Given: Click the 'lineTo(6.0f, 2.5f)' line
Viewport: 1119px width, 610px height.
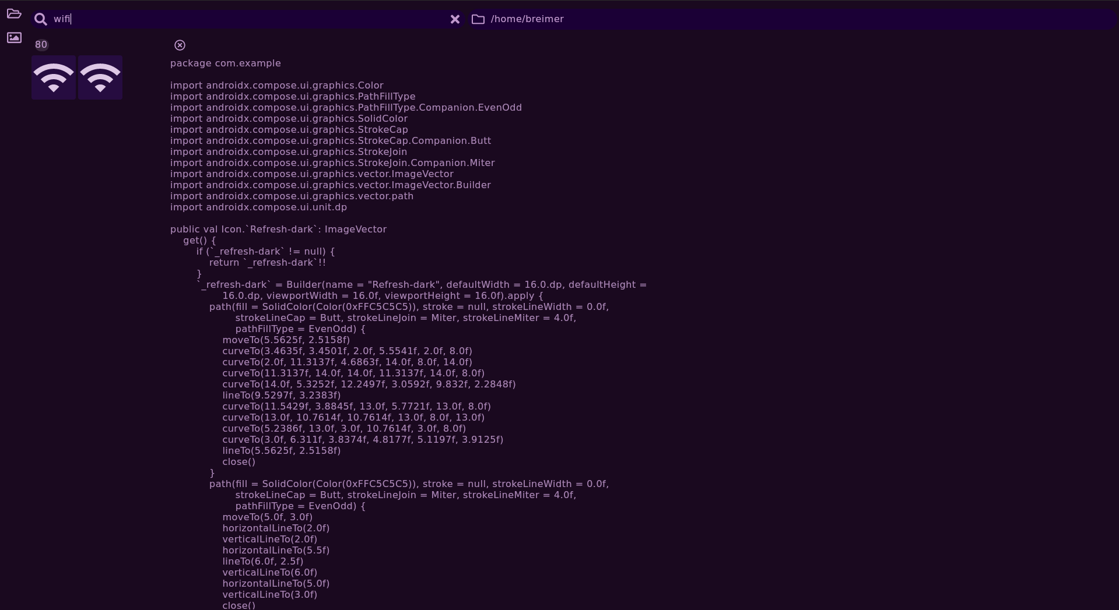Looking at the screenshot, I should 262,561.
